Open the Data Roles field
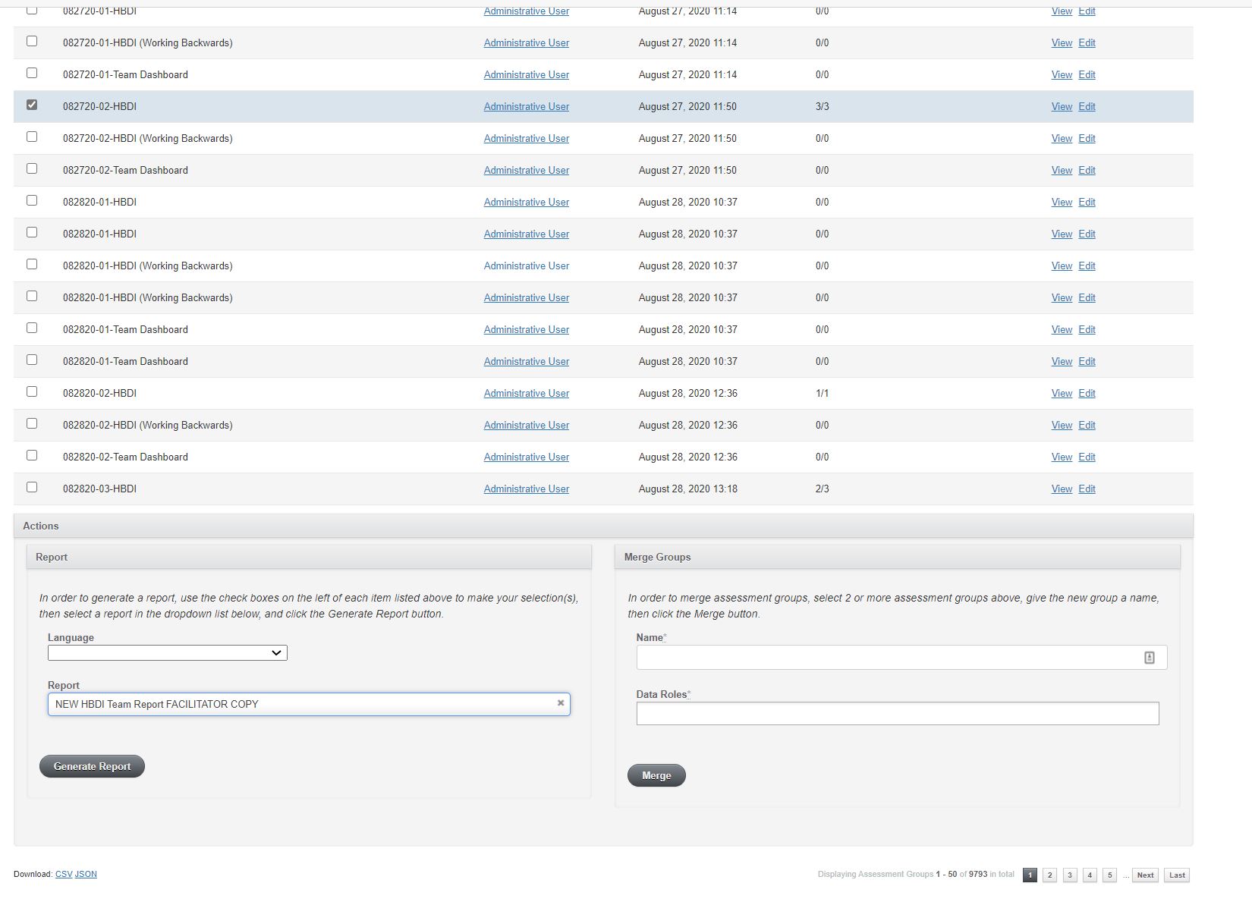This screenshot has width=1252, height=905. pyautogui.click(x=897, y=714)
